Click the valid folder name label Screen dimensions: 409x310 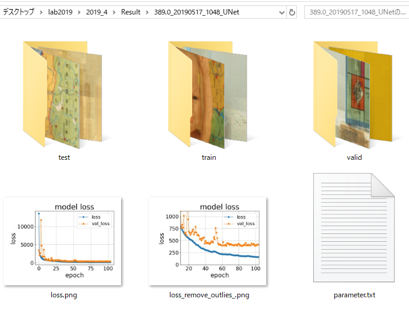click(354, 157)
